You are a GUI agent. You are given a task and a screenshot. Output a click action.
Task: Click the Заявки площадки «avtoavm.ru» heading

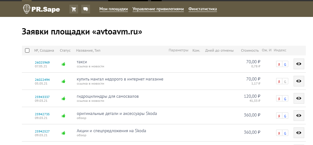tap(82, 32)
